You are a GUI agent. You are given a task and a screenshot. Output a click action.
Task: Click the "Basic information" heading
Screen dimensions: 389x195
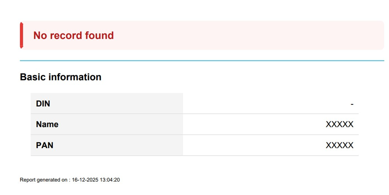coord(61,77)
